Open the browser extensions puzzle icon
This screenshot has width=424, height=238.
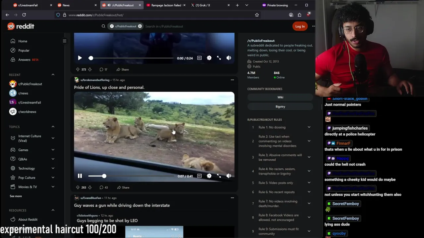299,15
